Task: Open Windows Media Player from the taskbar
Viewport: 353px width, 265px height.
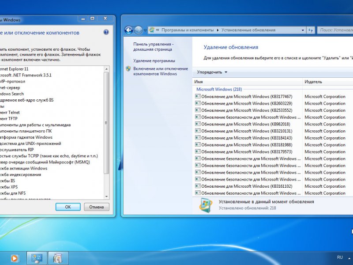Action: coord(15,258)
